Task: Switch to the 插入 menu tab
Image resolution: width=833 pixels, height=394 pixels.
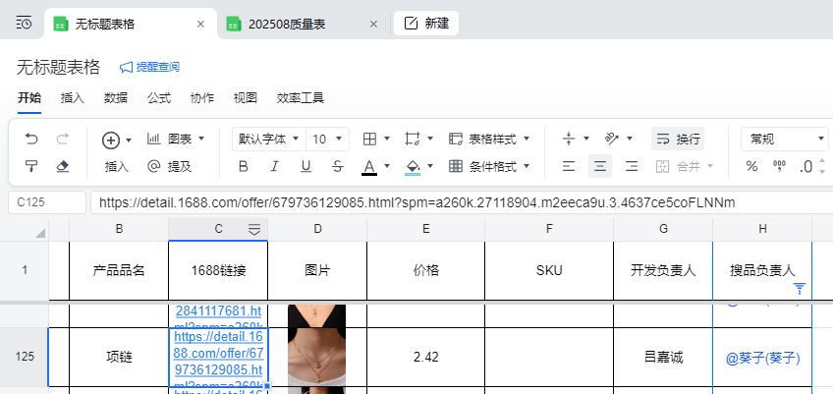Action: coord(72,98)
